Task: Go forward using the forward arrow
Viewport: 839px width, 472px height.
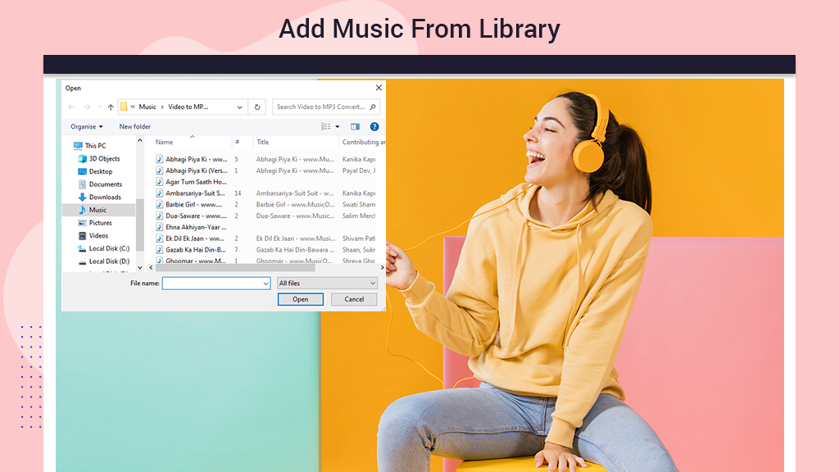Action: tap(87, 107)
